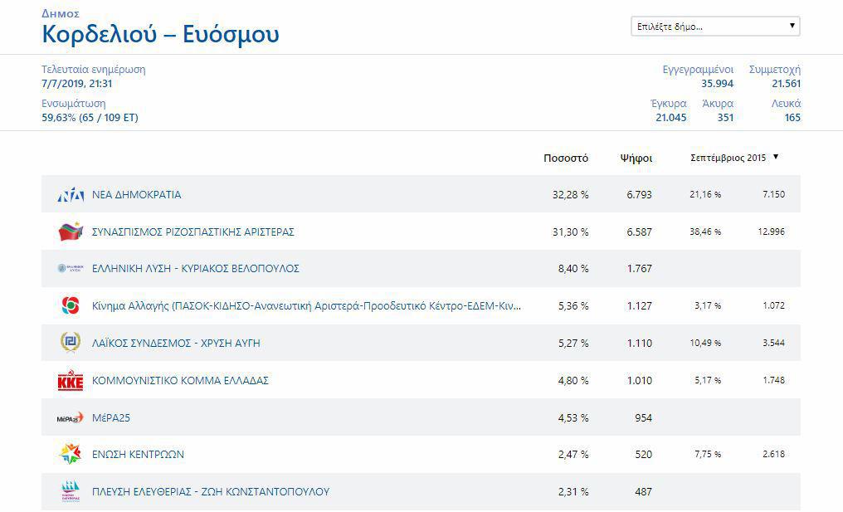Screen dimensions: 843x512
Task: Click the Κίνημα Αλλαγής logo icon
Action: tap(71, 305)
